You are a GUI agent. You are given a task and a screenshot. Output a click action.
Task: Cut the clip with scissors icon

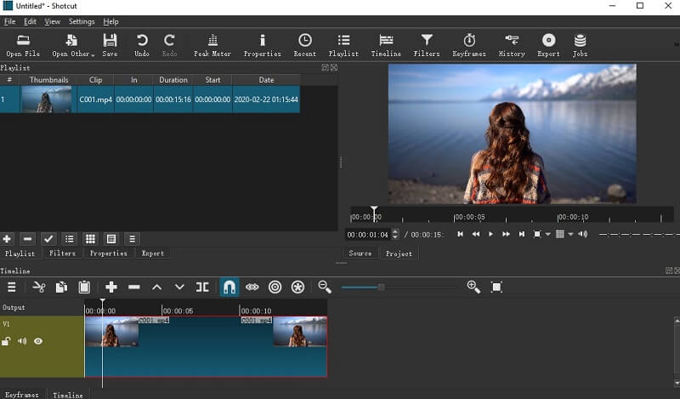tap(39, 287)
